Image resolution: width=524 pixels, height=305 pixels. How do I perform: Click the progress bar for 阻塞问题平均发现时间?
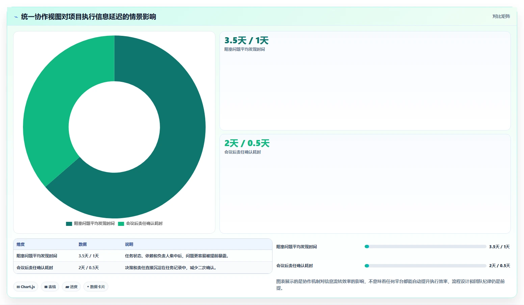[x=425, y=247]
